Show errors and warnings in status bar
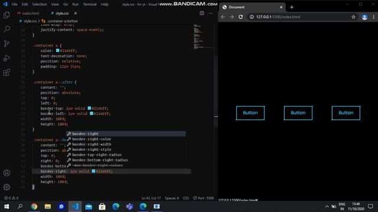 (11, 198)
